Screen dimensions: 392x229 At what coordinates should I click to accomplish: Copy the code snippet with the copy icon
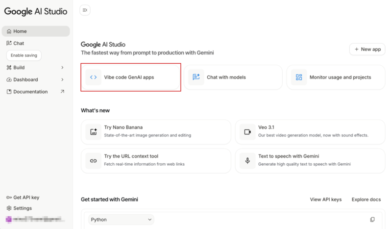(372, 220)
